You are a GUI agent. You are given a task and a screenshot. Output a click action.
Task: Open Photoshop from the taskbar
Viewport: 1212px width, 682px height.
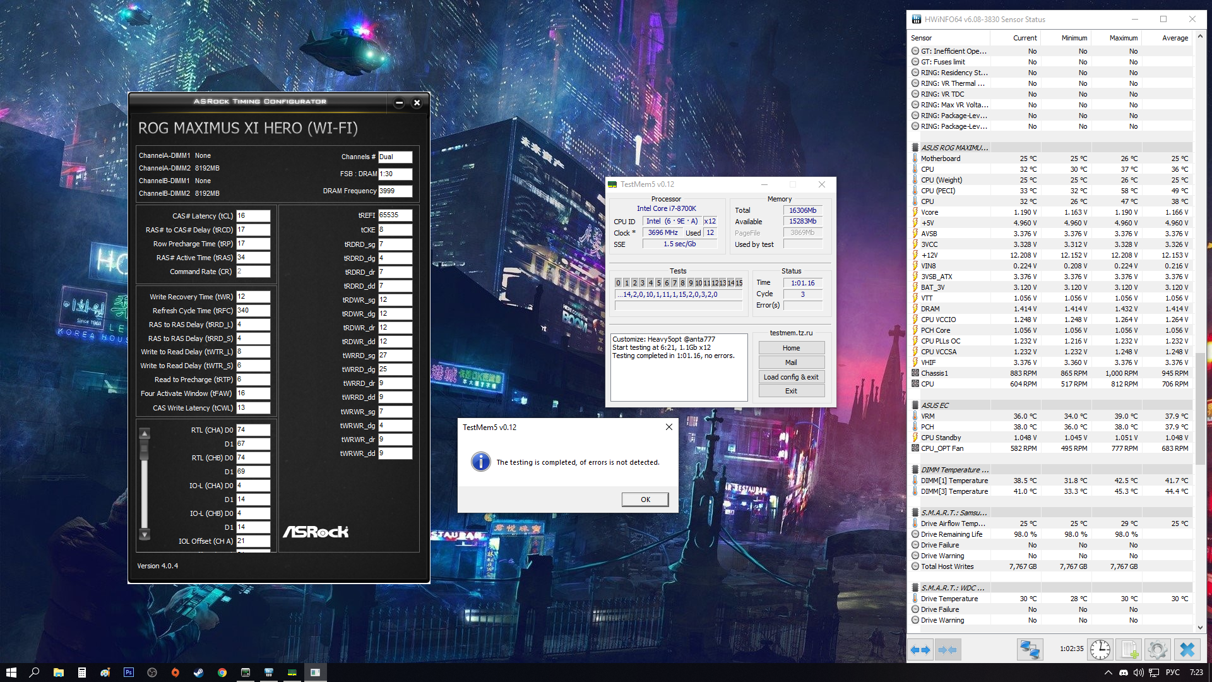pyautogui.click(x=129, y=673)
